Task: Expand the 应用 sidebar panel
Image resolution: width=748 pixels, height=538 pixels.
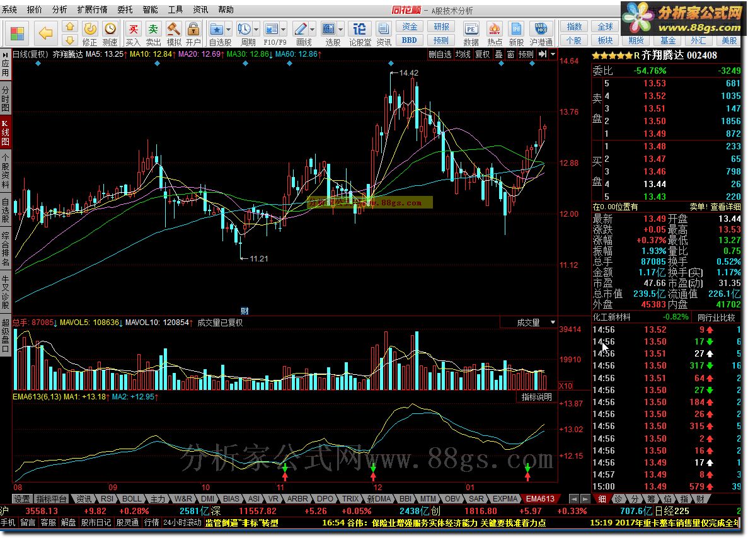Action: (5, 64)
